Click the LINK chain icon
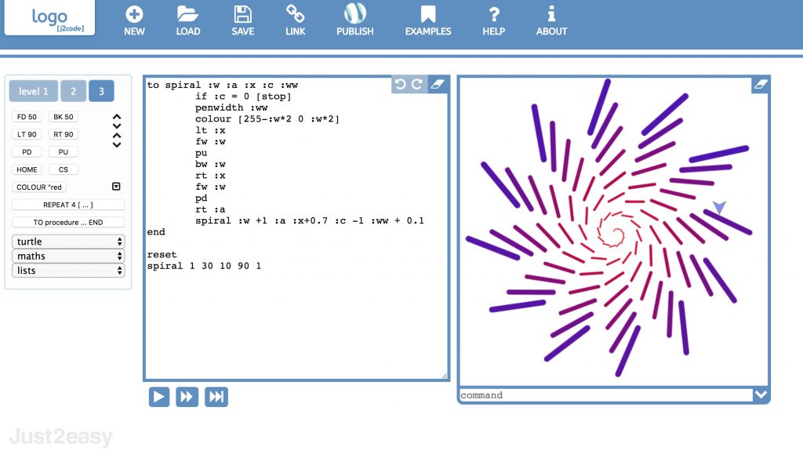The image size is (803, 451). (295, 14)
